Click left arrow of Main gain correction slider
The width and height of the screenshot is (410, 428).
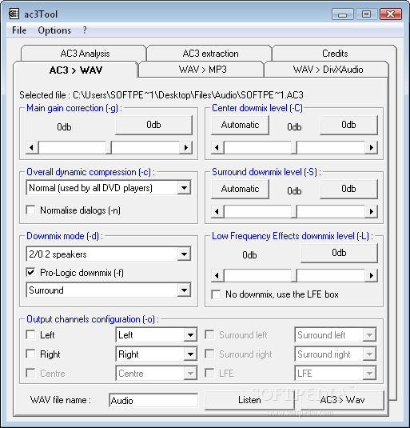tap(32, 148)
